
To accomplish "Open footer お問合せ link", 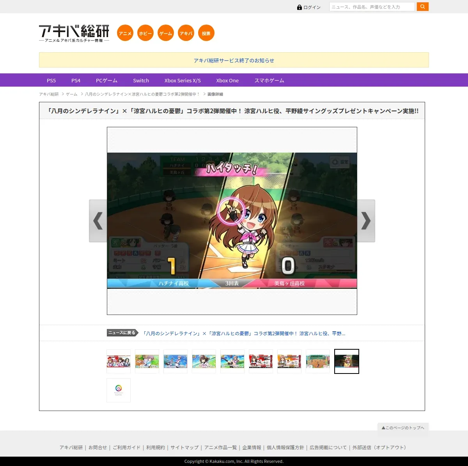I will [x=97, y=448].
